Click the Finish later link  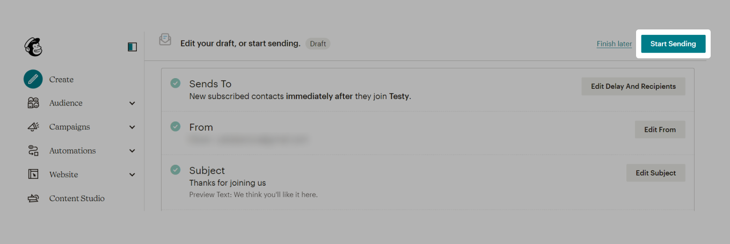(614, 44)
